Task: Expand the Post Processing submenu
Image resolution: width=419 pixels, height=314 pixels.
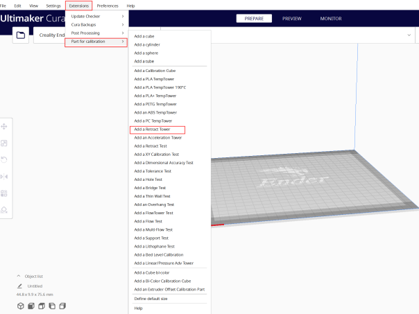Action: [x=96, y=33]
